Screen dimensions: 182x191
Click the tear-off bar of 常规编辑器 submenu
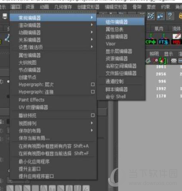click(120, 16)
